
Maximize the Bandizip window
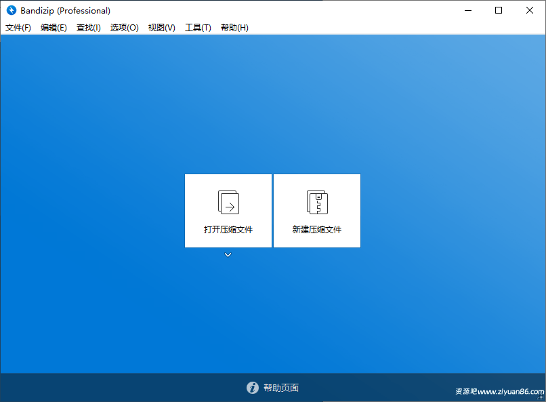tap(499, 10)
